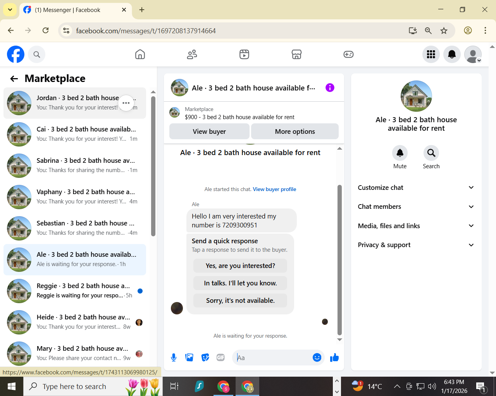The height and width of the screenshot is (396, 496).
Task: Open the $900 listing header link
Action: (239, 117)
